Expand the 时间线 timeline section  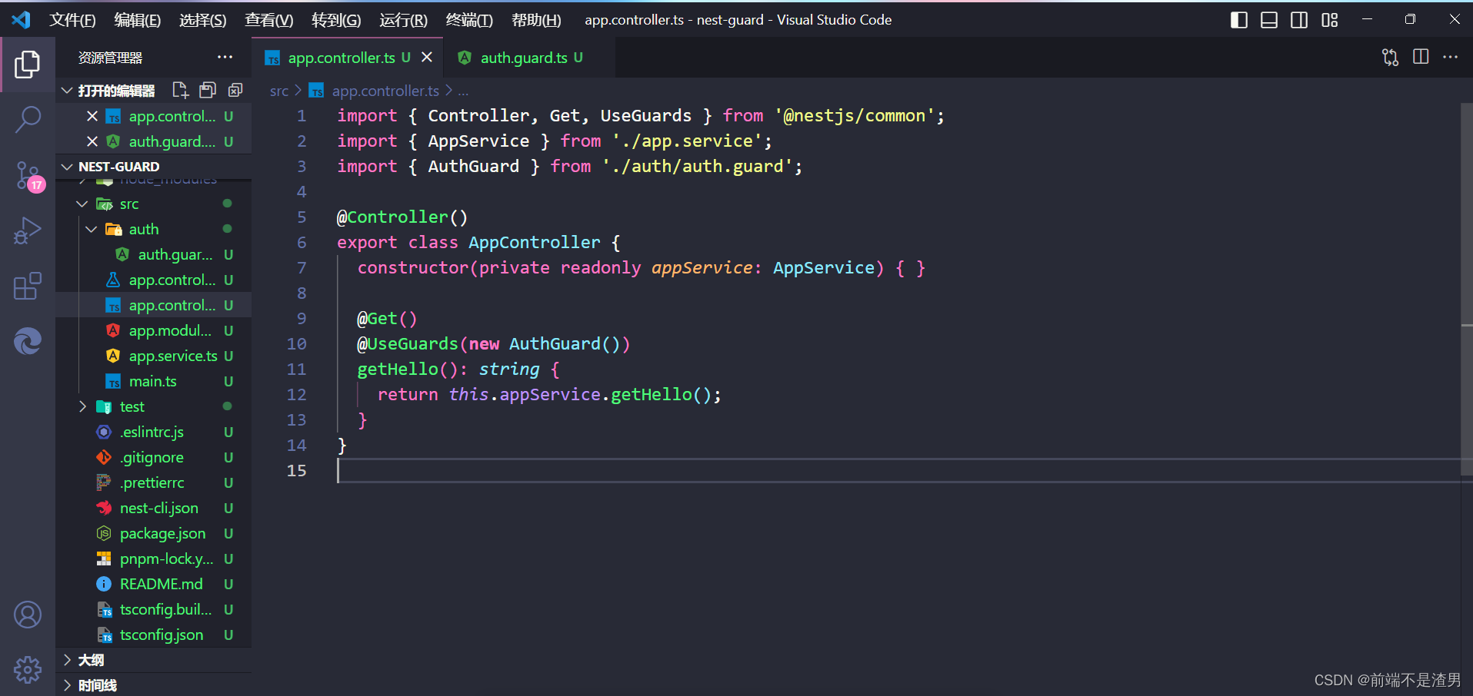154,684
